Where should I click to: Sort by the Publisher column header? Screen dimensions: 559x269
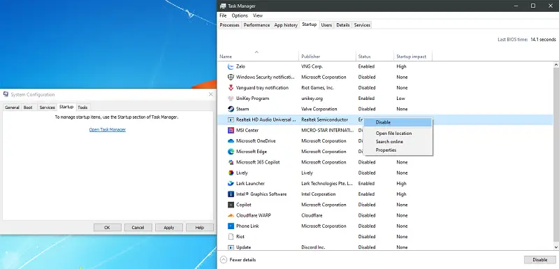(x=327, y=57)
